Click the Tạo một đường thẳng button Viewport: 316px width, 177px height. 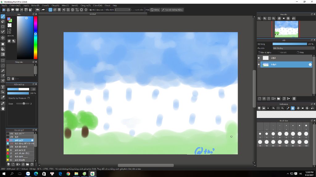[172, 10]
